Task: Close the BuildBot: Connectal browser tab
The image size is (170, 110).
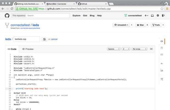Action: click(x=74, y=4)
